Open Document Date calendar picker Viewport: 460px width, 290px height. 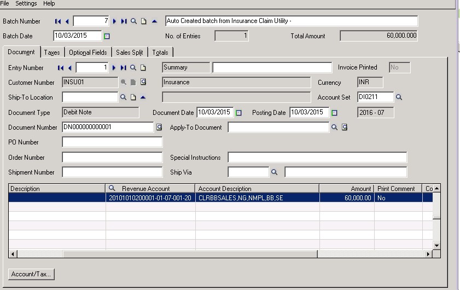(238, 113)
